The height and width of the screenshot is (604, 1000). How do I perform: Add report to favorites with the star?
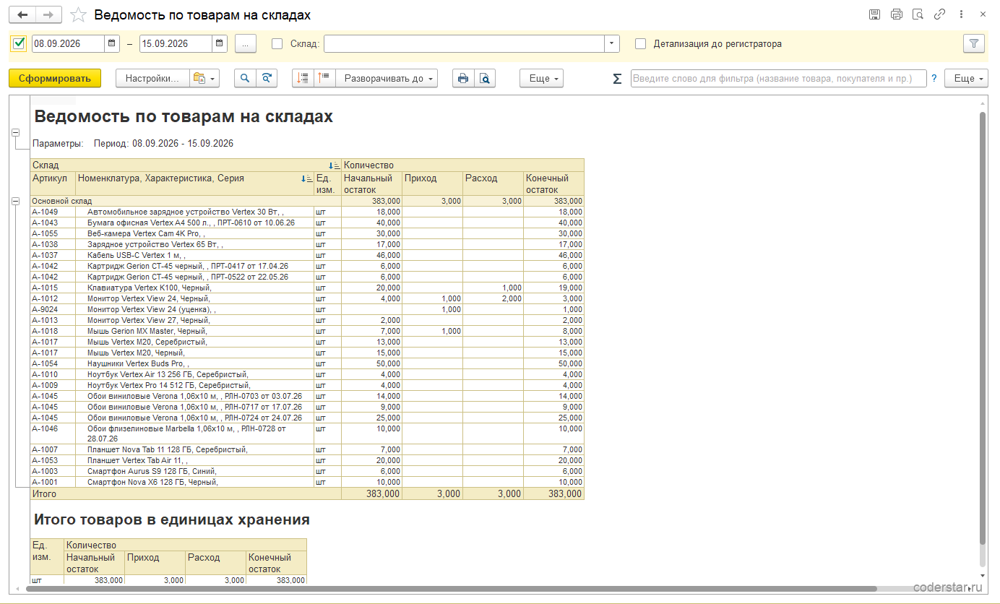coord(79,15)
